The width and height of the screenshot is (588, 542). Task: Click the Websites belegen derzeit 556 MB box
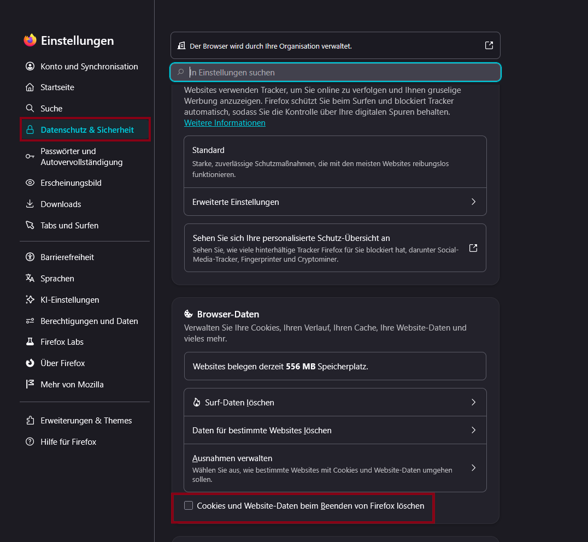(x=335, y=366)
